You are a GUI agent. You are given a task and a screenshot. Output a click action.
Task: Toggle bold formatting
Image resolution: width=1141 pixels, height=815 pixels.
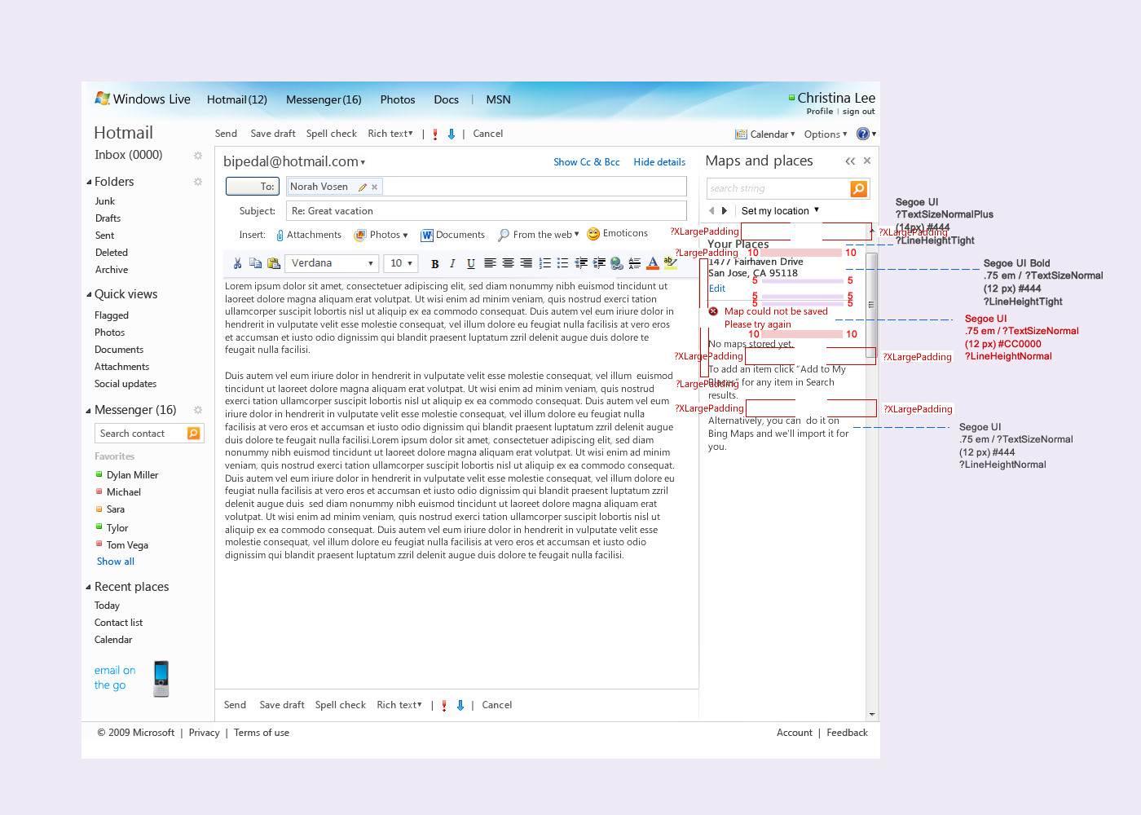coord(435,263)
